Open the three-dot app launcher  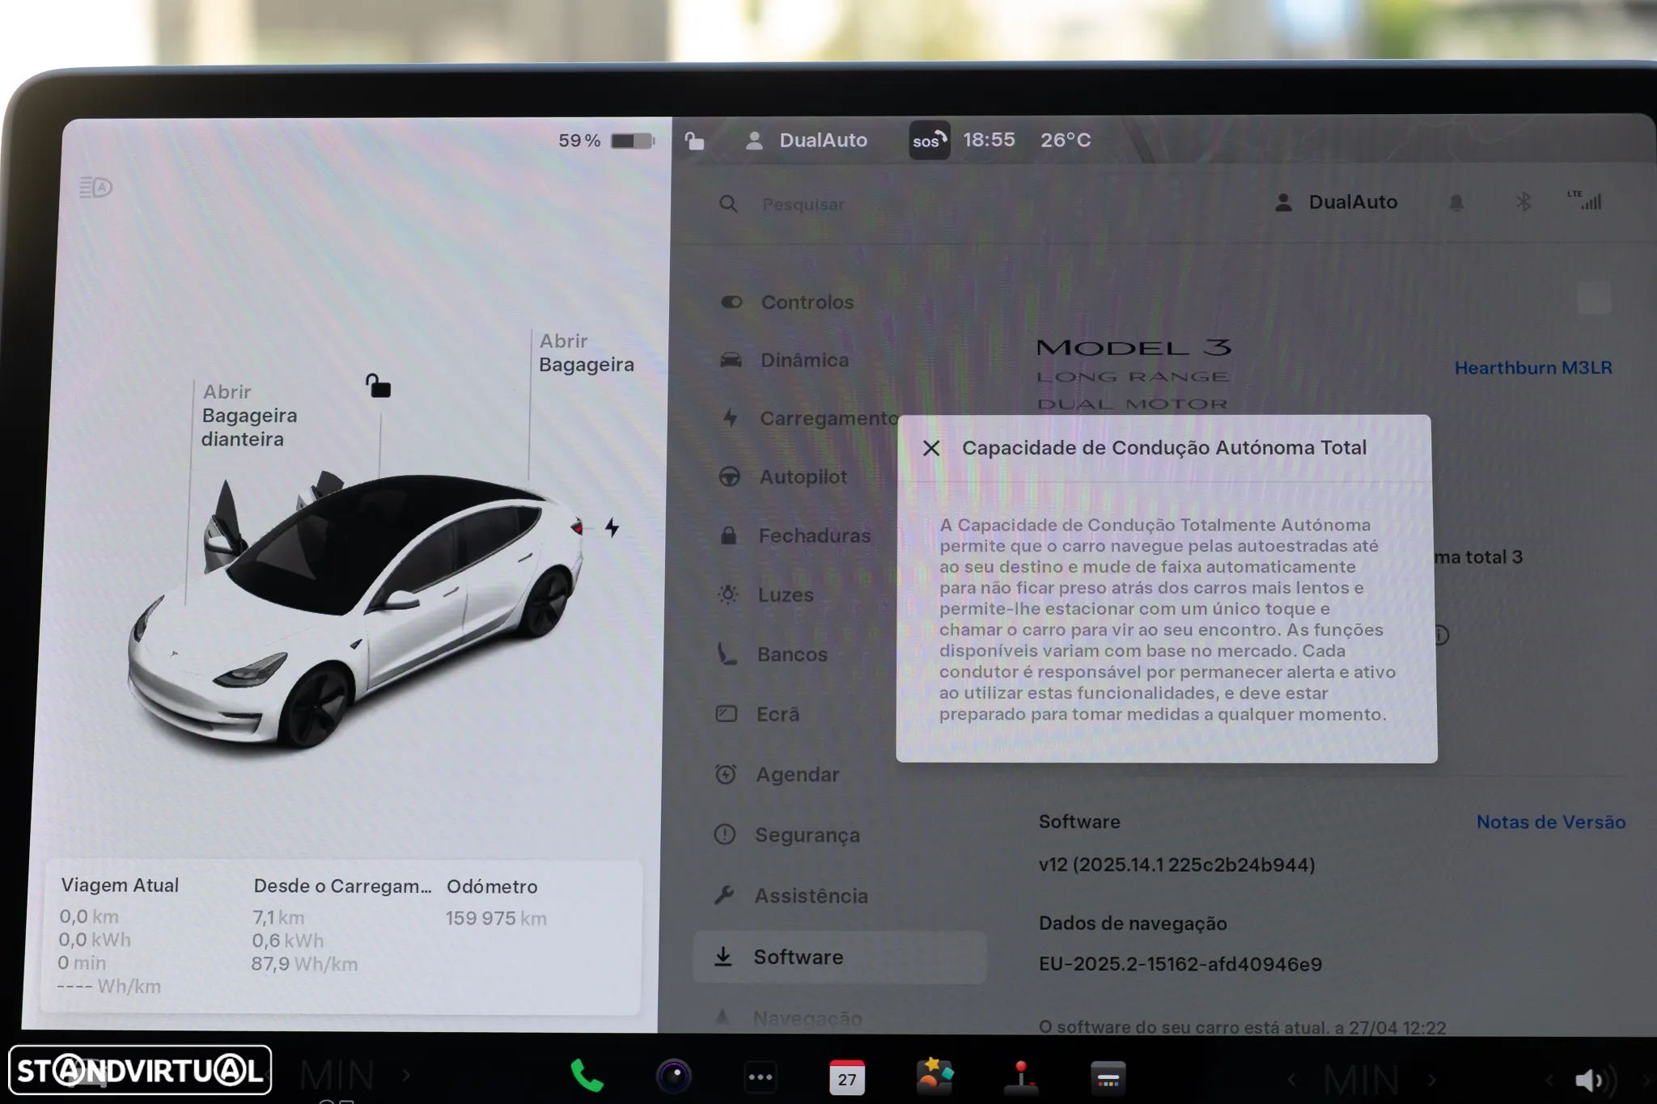[x=761, y=1077]
